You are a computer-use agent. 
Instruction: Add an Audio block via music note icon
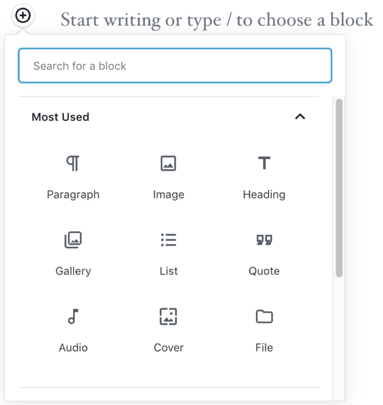click(x=73, y=317)
